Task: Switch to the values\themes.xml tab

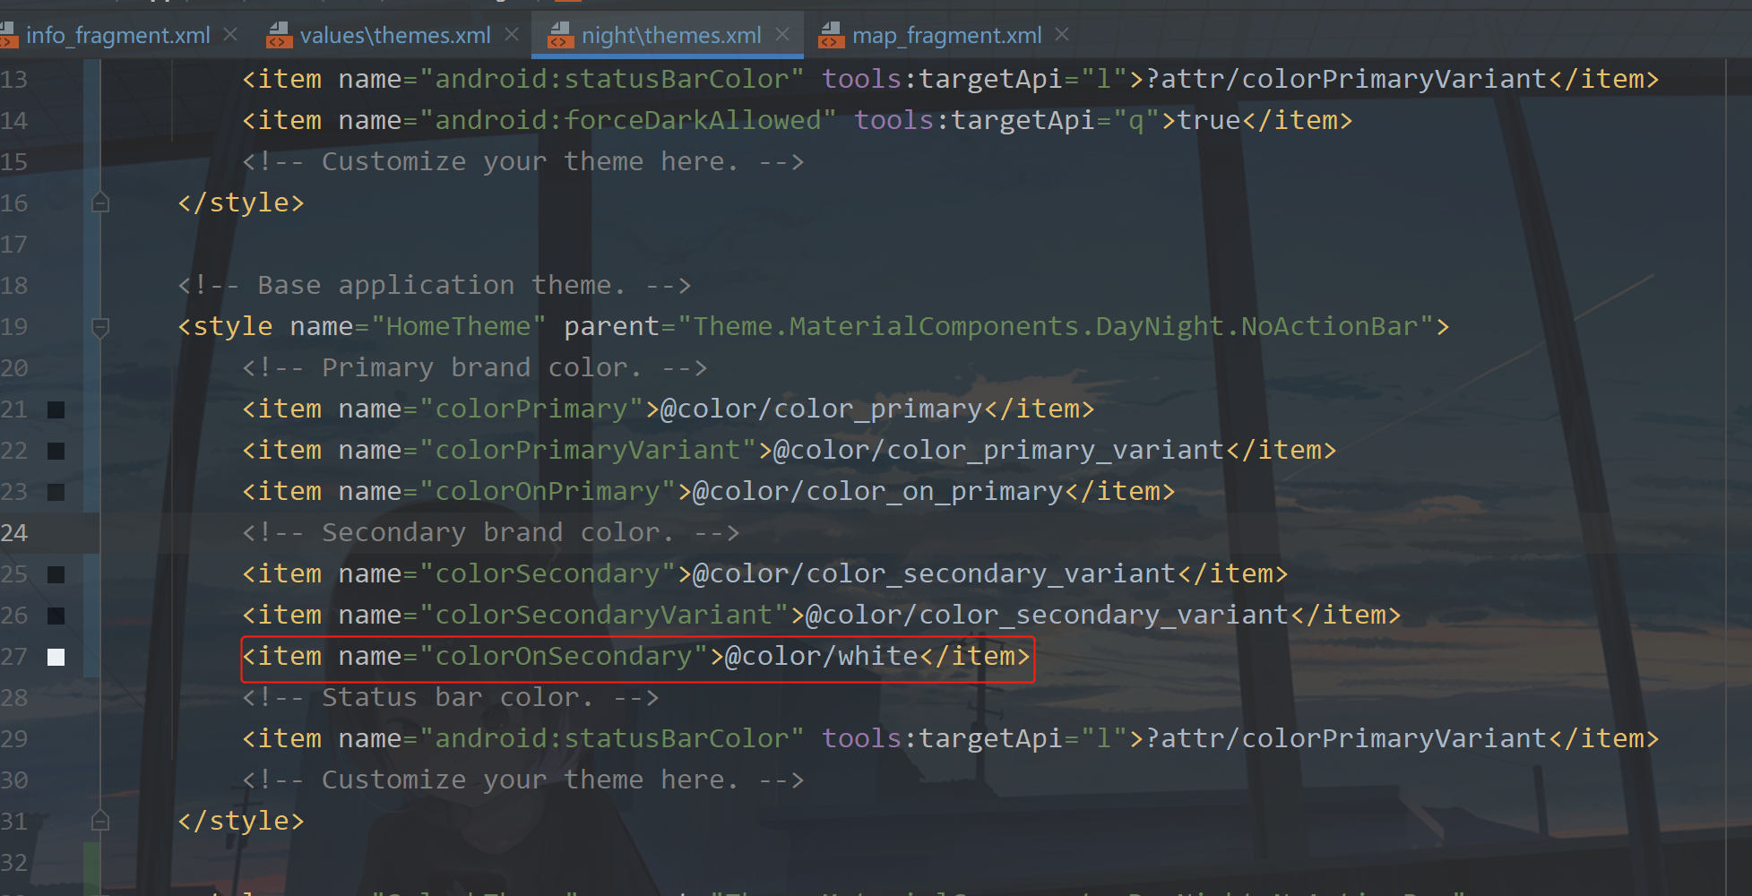Action: click(395, 35)
